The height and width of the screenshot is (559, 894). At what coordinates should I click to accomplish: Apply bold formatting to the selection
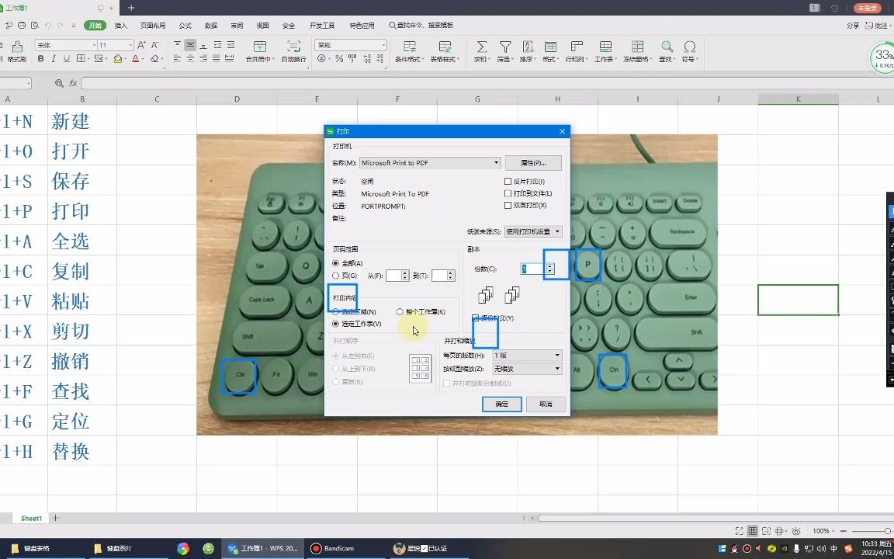(x=41, y=59)
